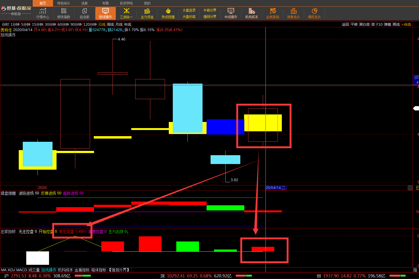Open 热点挖掘 hotspot flame icon
Screen dimensions: 419x279
[x=168, y=13]
